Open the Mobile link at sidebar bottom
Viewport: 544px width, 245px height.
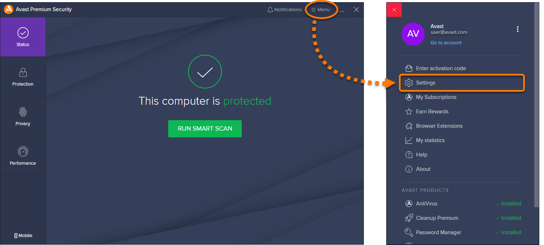pyautogui.click(x=23, y=236)
